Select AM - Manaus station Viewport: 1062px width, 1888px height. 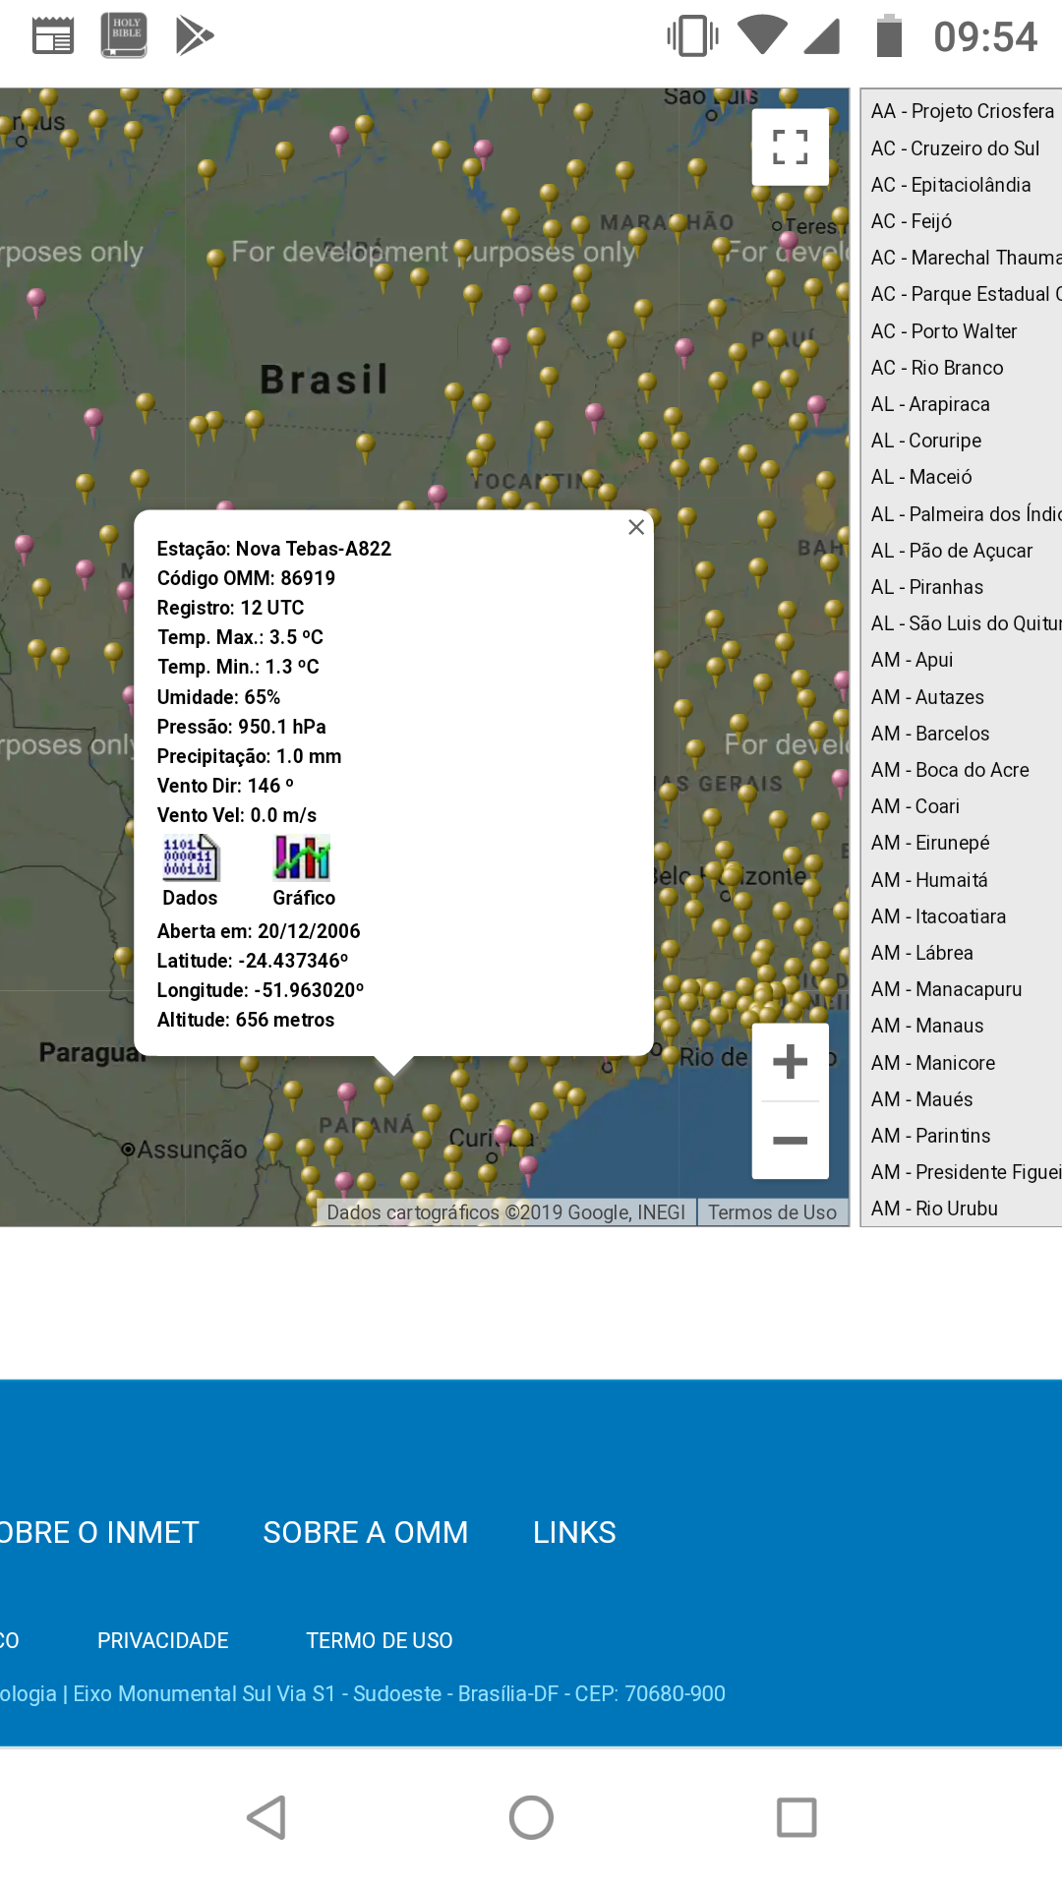(x=927, y=1026)
